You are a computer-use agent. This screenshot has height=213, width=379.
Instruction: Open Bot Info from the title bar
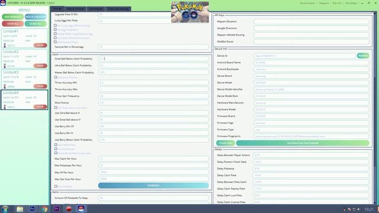pos(337,3)
